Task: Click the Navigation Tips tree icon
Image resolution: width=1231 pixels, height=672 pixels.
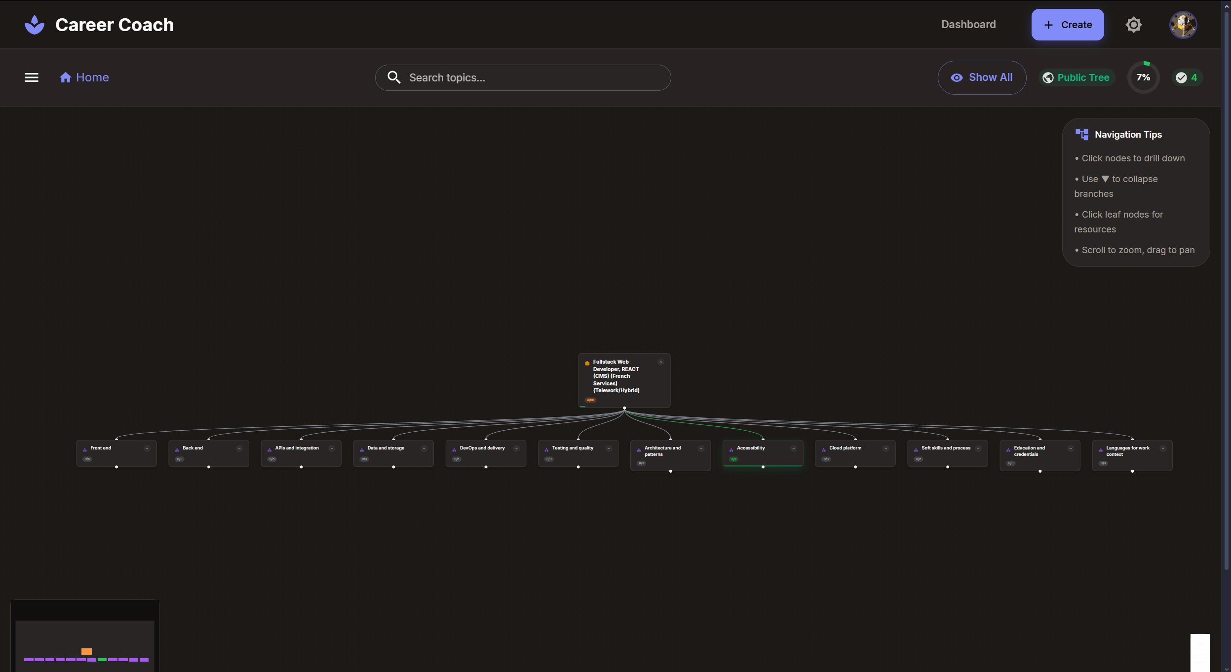Action: pyautogui.click(x=1081, y=135)
